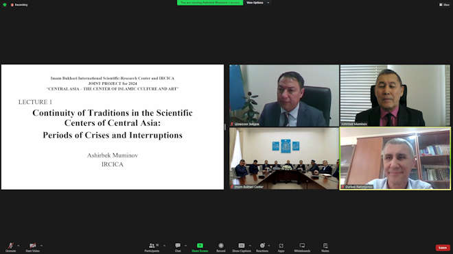Select the Imam Bukhari Center video tile
Screen dimensions: 453x254
284,159
